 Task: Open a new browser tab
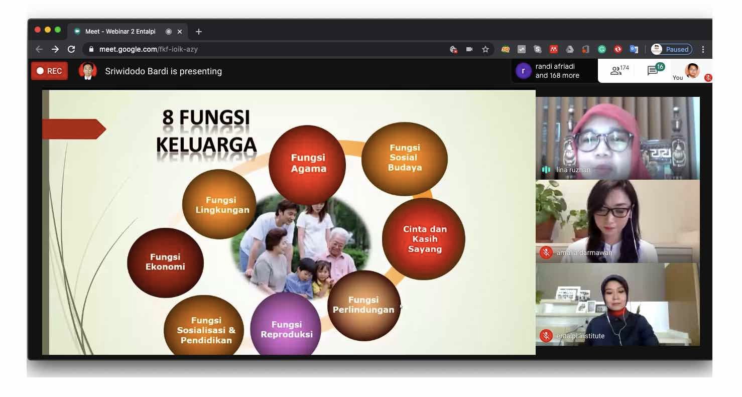pos(199,32)
